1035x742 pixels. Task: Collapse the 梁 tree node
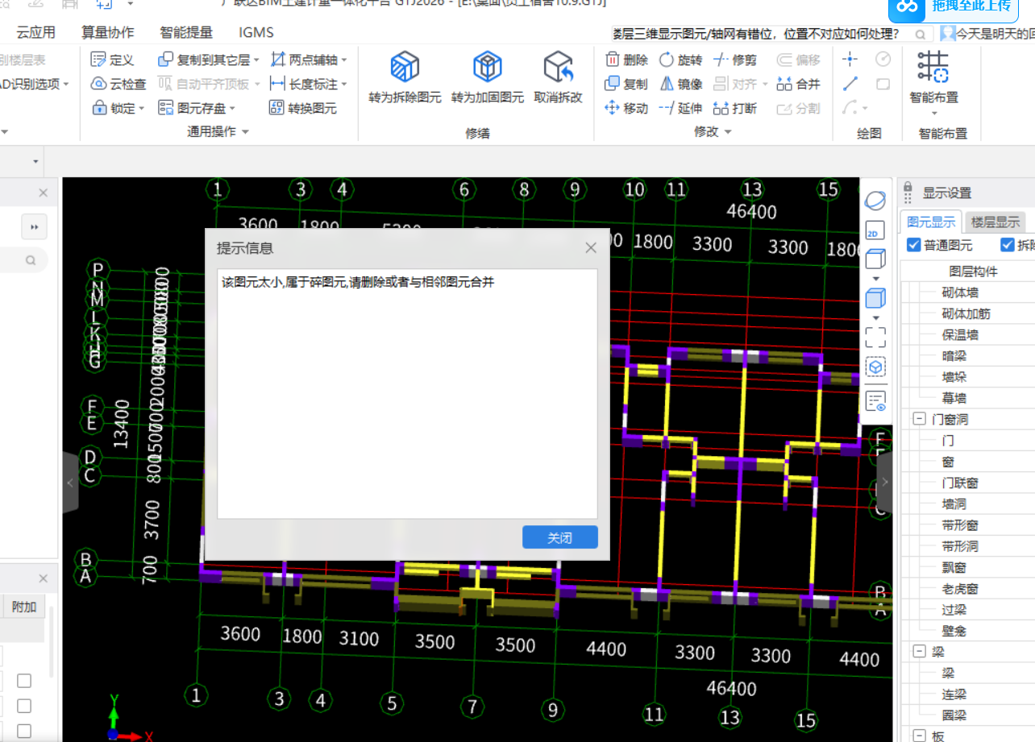[918, 652]
